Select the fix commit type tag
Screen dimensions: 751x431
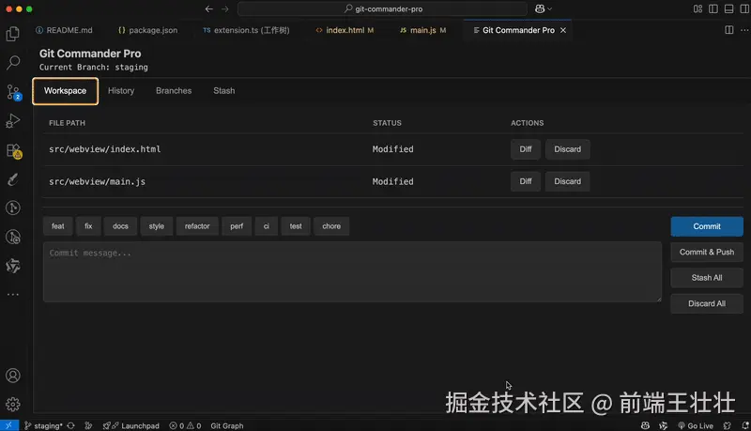pos(88,226)
